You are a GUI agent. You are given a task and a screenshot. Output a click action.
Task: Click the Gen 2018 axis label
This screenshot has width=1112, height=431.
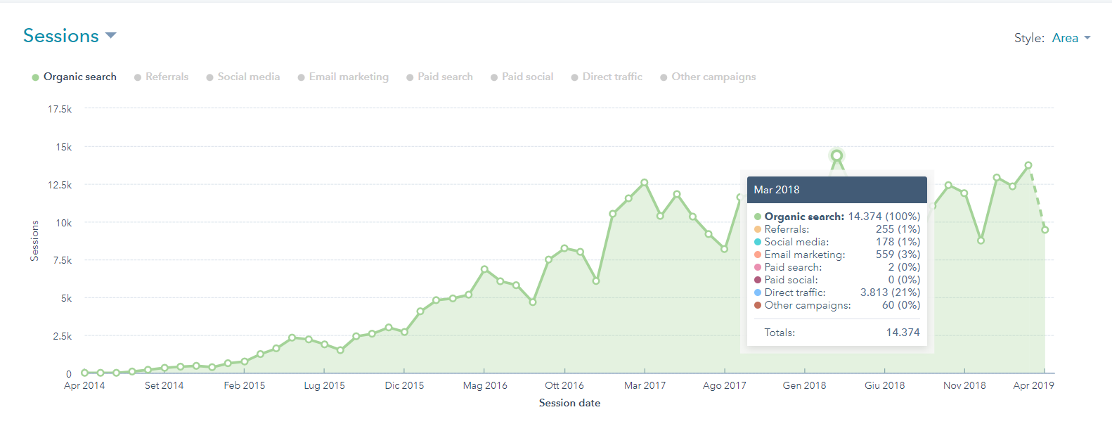pyautogui.click(x=804, y=385)
